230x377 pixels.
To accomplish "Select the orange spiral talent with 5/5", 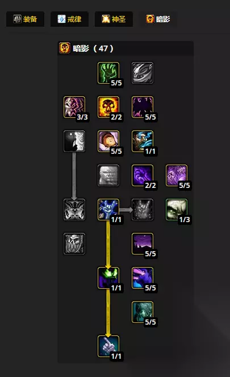I will coord(108,141).
